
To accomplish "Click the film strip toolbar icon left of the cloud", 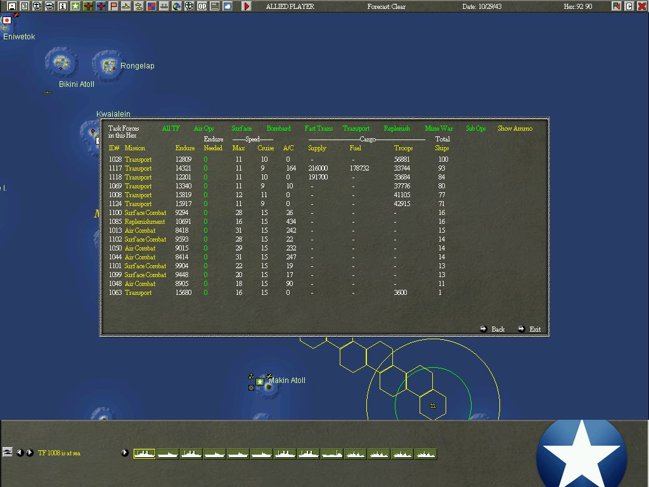I will click(x=215, y=6).
